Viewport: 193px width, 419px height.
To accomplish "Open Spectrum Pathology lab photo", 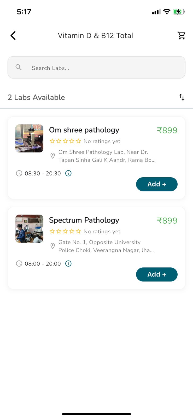I will coord(30,229).
